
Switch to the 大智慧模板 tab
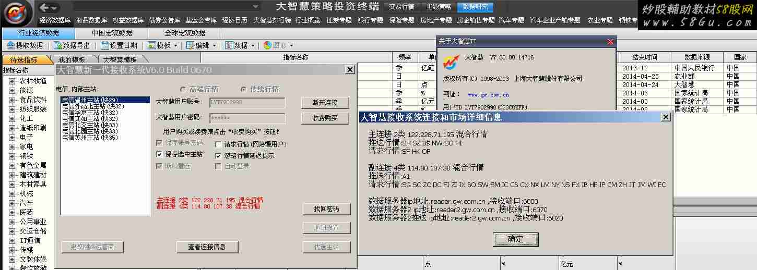(x=120, y=59)
